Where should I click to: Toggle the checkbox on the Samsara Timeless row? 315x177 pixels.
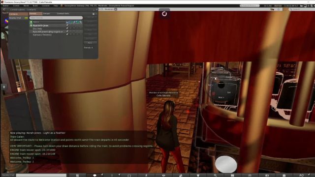(67, 34)
